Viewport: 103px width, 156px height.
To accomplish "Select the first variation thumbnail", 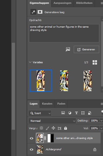I will pos(41,81).
